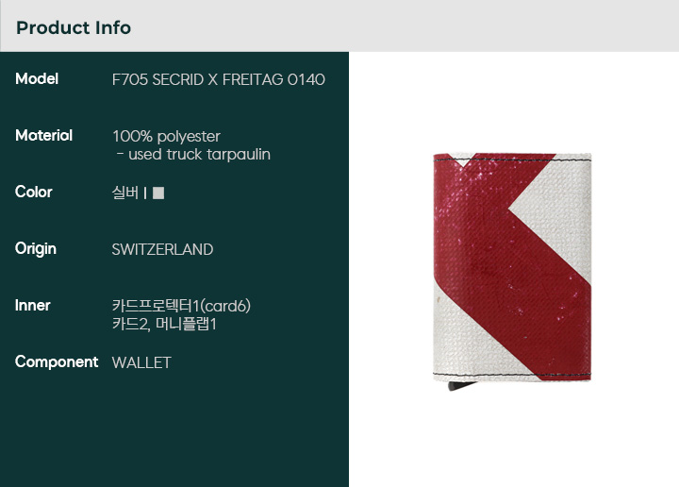The width and height of the screenshot is (679, 487).
Task: Click the Model label
Action: [37, 79]
